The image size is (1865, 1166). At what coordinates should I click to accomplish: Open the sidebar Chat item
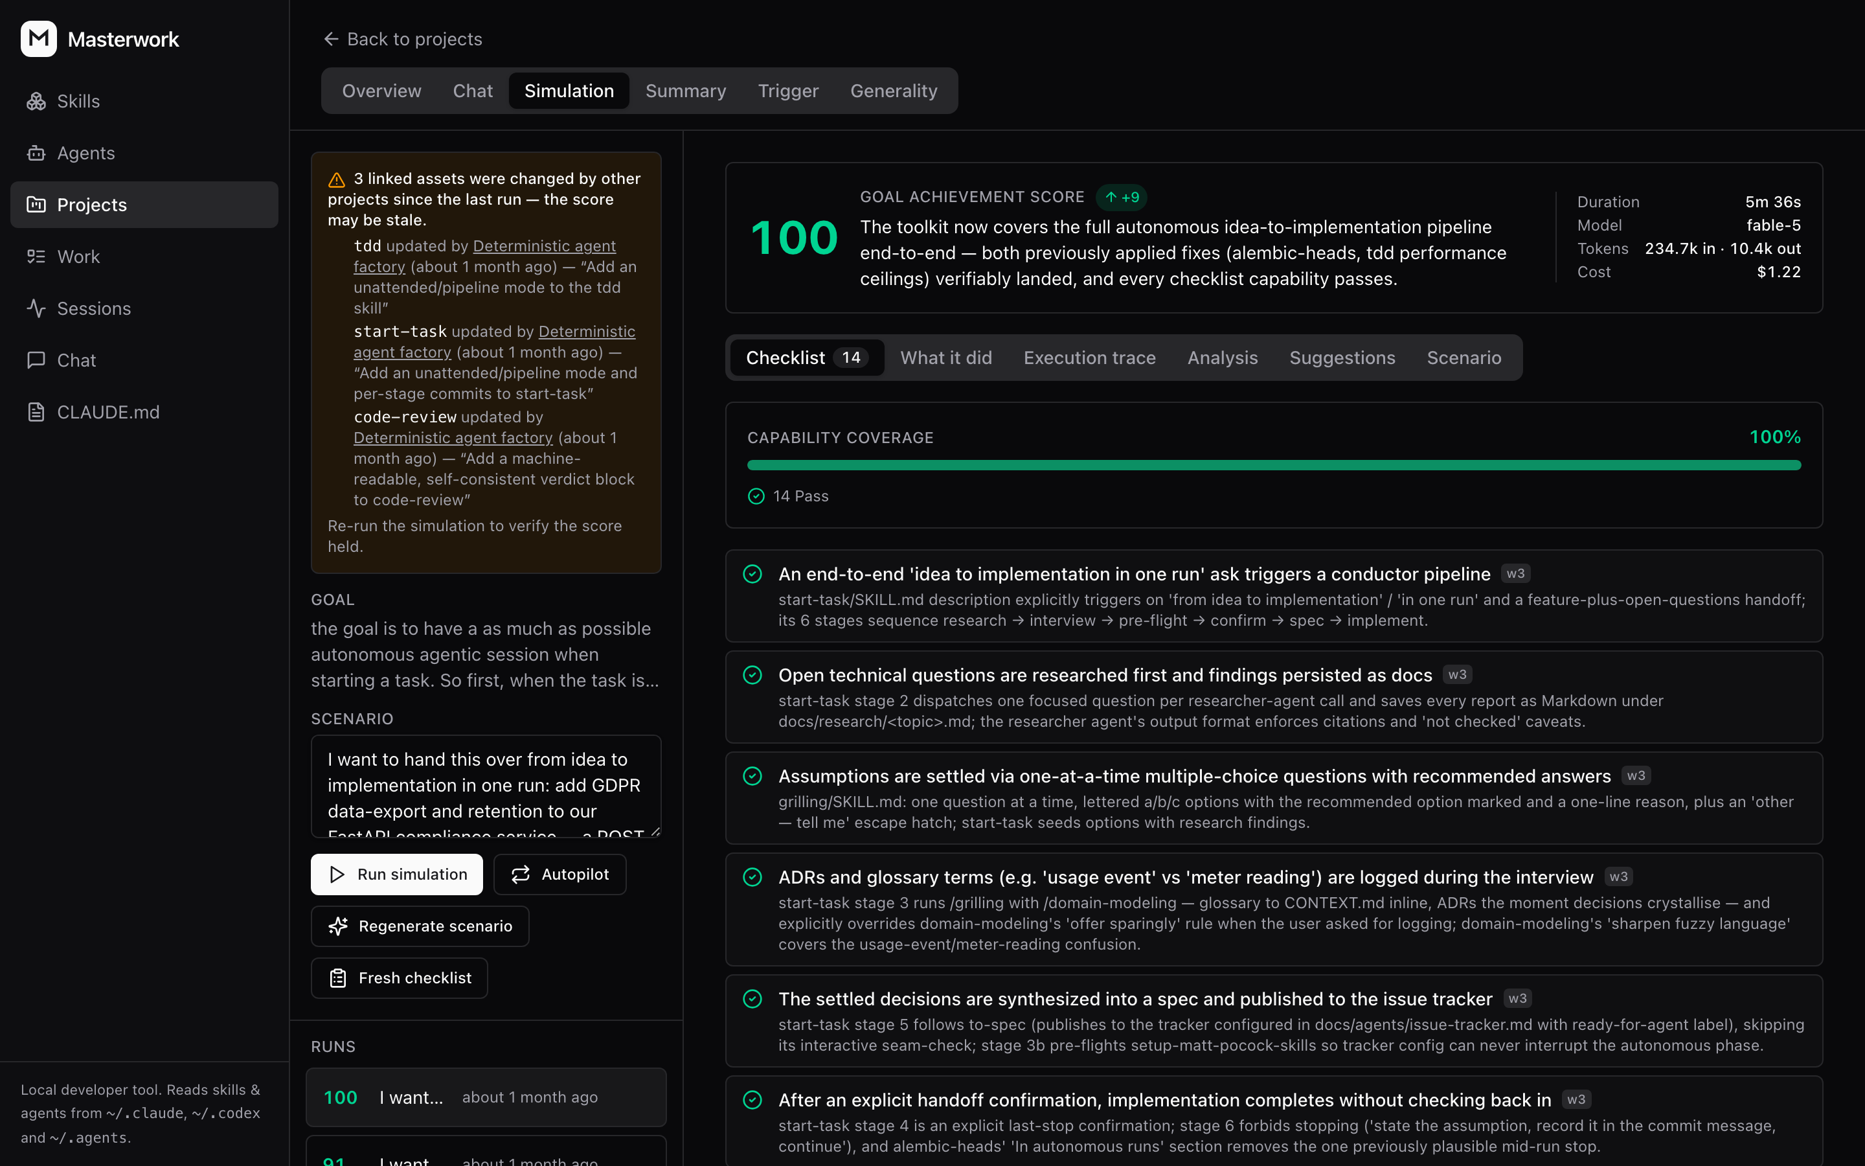144,360
